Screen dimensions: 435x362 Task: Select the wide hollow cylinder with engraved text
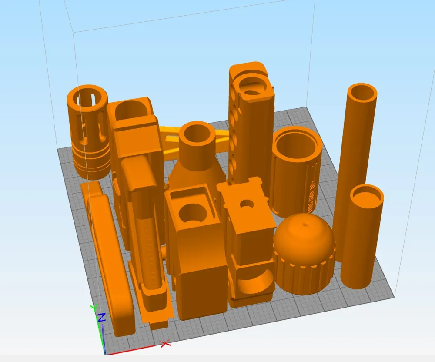(296, 172)
